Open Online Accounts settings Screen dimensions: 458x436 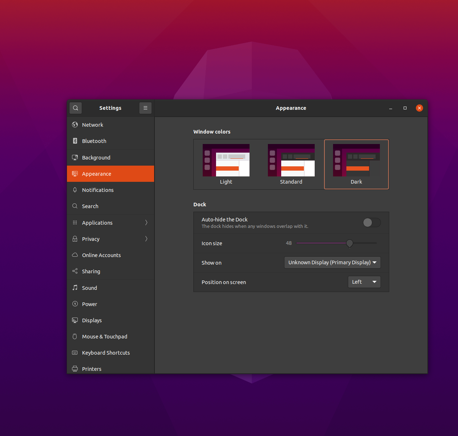click(x=101, y=255)
